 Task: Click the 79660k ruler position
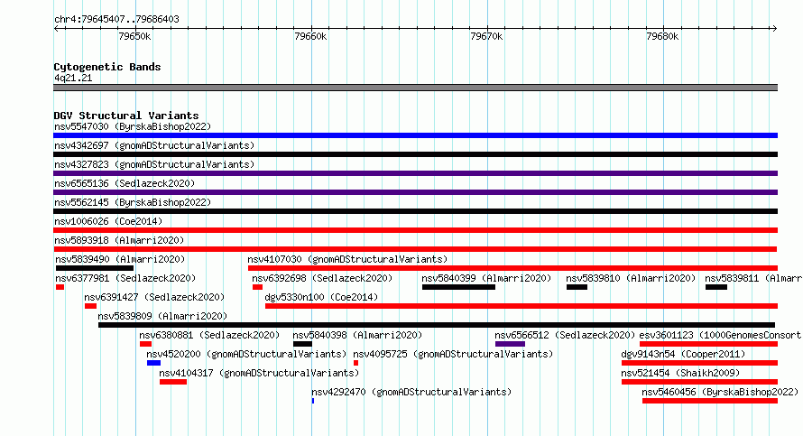[x=310, y=36]
